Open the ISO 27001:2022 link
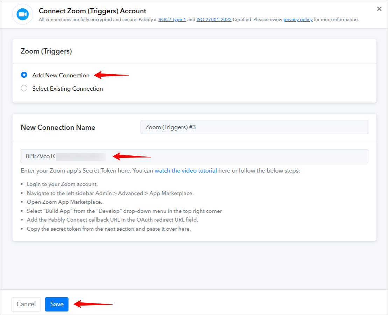Screen dimensions: 388x315 pyautogui.click(x=214, y=20)
